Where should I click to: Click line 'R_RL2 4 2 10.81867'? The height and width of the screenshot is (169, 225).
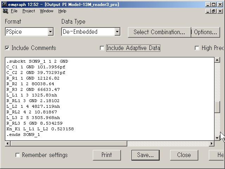pos(32,112)
